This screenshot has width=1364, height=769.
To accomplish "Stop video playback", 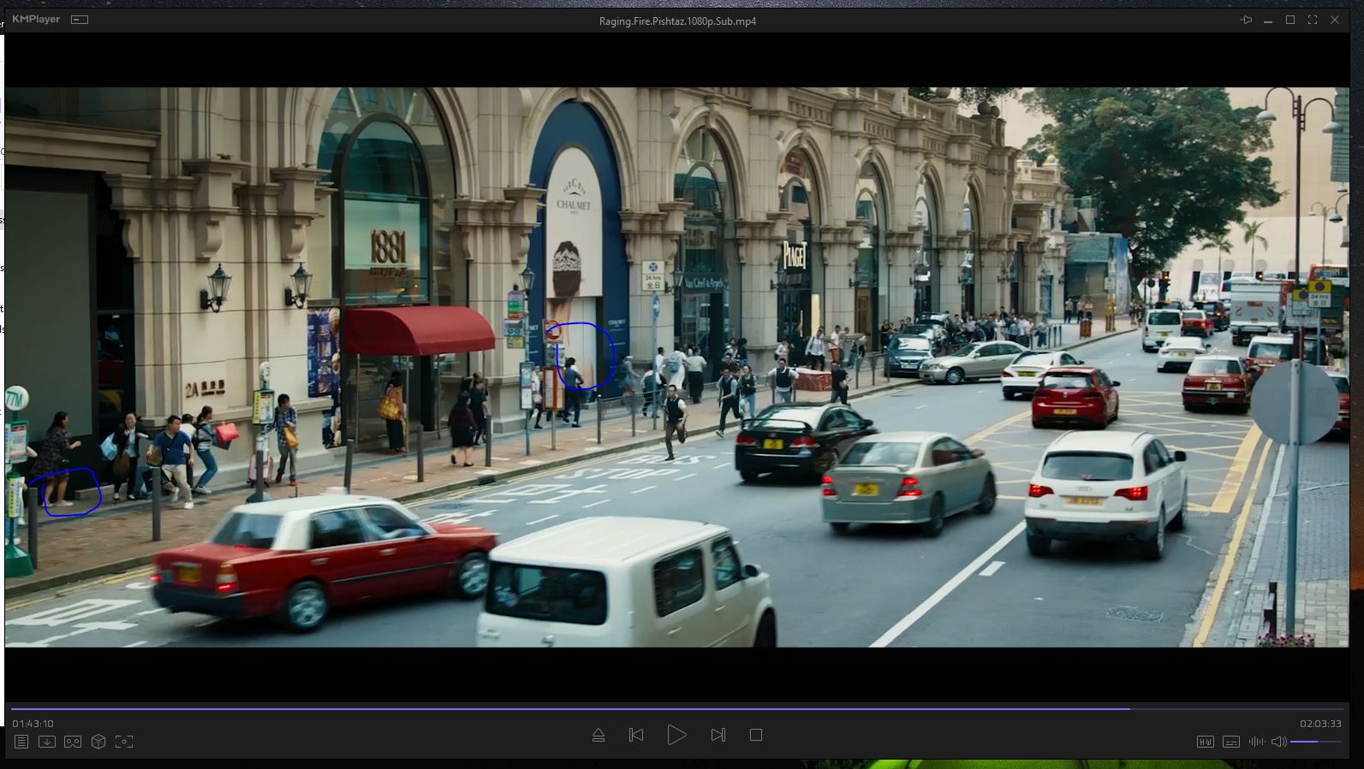I will [x=755, y=735].
